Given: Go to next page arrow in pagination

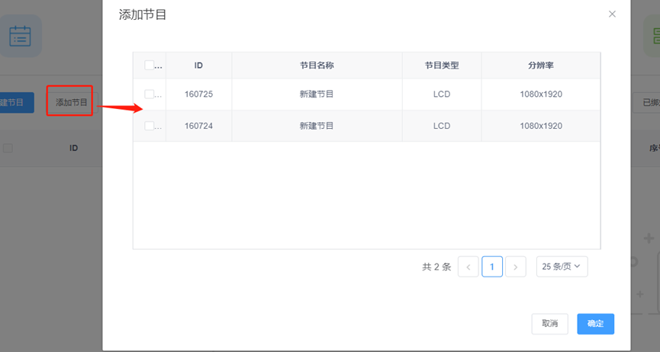Looking at the screenshot, I should [x=516, y=267].
